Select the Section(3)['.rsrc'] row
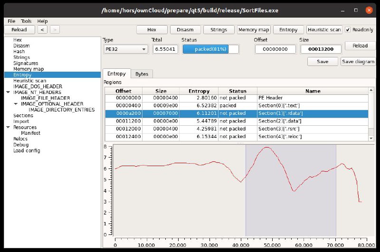Viewport: 380px width, 252px height. [x=237, y=129]
